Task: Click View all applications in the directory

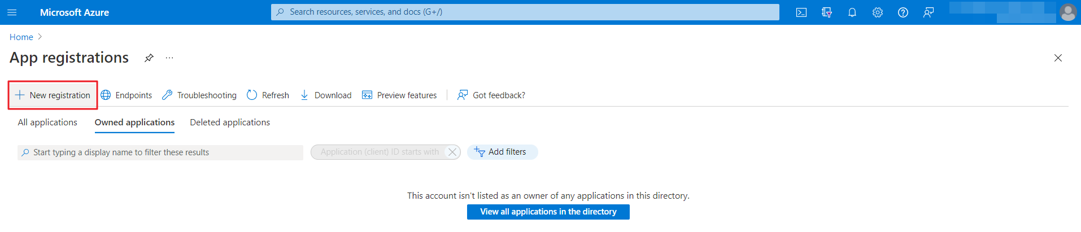Action: pos(548,212)
